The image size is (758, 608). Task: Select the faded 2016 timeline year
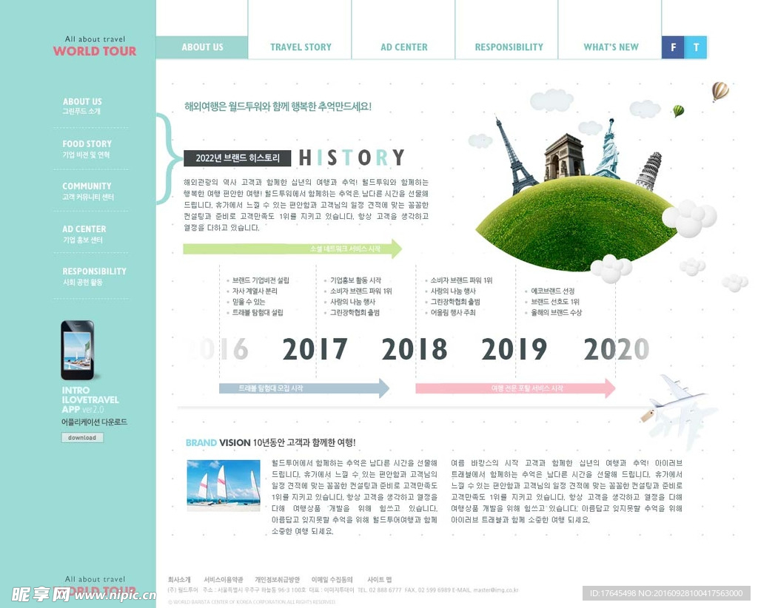point(216,349)
